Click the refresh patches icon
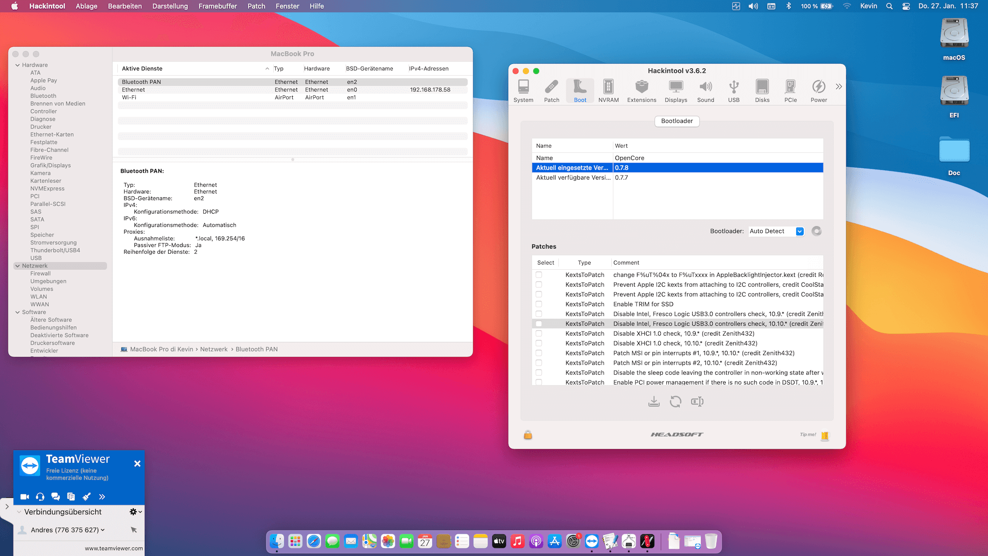The width and height of the screenshot is (988, 556). 676,402
